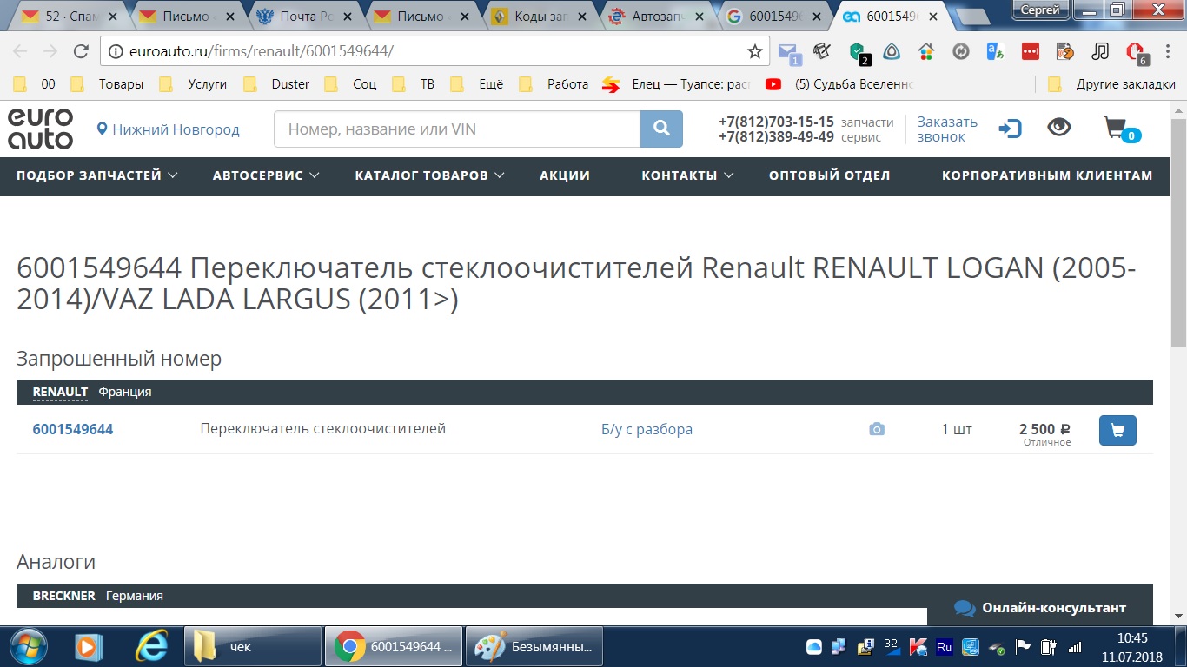Open the shopping cart icon in header
Viewport: 1187px width, 667px height.
pyautogui.click(x=1117, y=129)
